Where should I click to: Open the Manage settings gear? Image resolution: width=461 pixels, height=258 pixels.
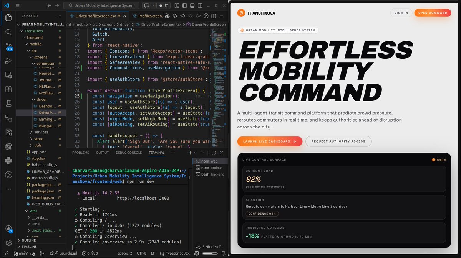8,243
